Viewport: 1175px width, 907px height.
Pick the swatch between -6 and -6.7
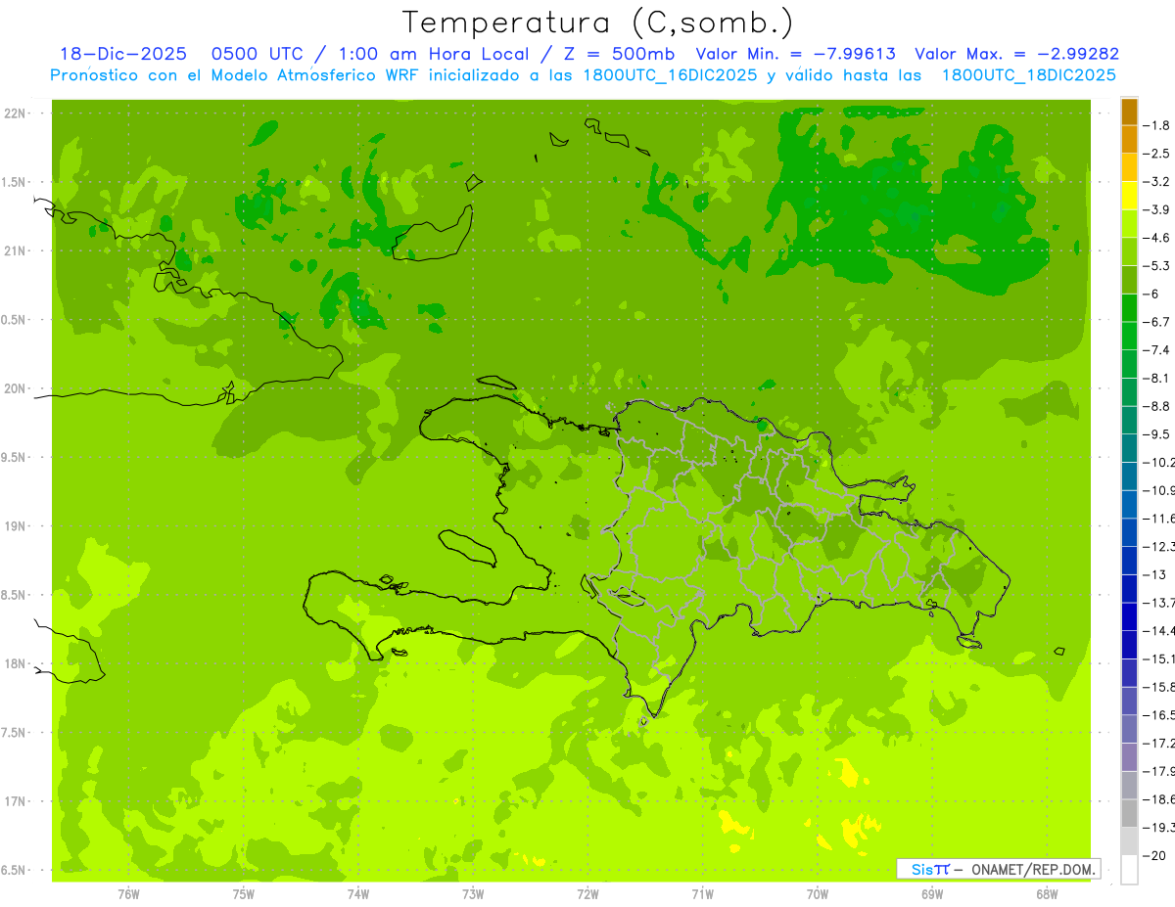click(1129, 308)
